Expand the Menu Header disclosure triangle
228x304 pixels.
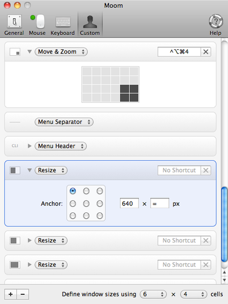pos(29,146)
